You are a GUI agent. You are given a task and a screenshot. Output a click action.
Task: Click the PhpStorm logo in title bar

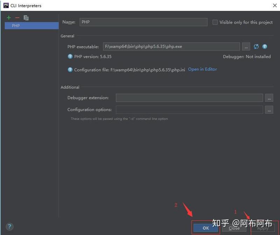coord(6,5)
